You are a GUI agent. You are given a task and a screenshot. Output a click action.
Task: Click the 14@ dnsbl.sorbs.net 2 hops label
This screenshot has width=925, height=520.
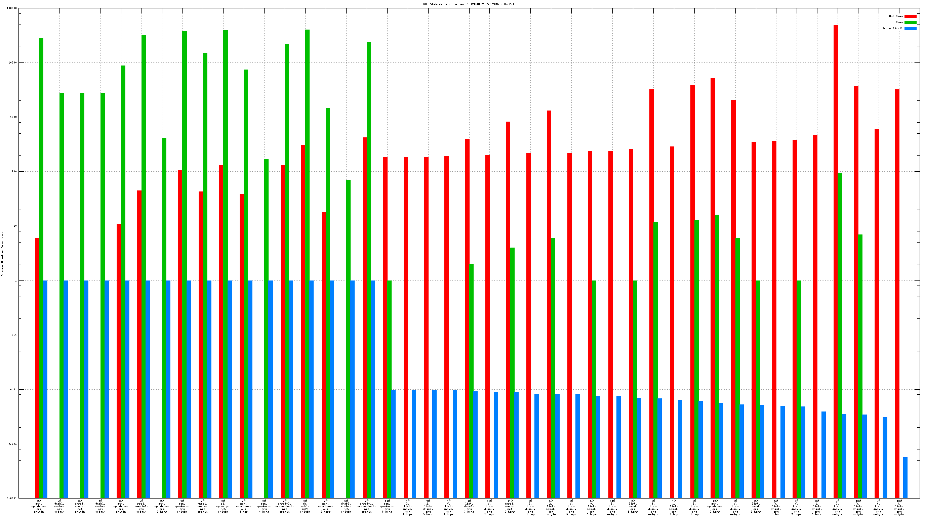coord(510,506)
